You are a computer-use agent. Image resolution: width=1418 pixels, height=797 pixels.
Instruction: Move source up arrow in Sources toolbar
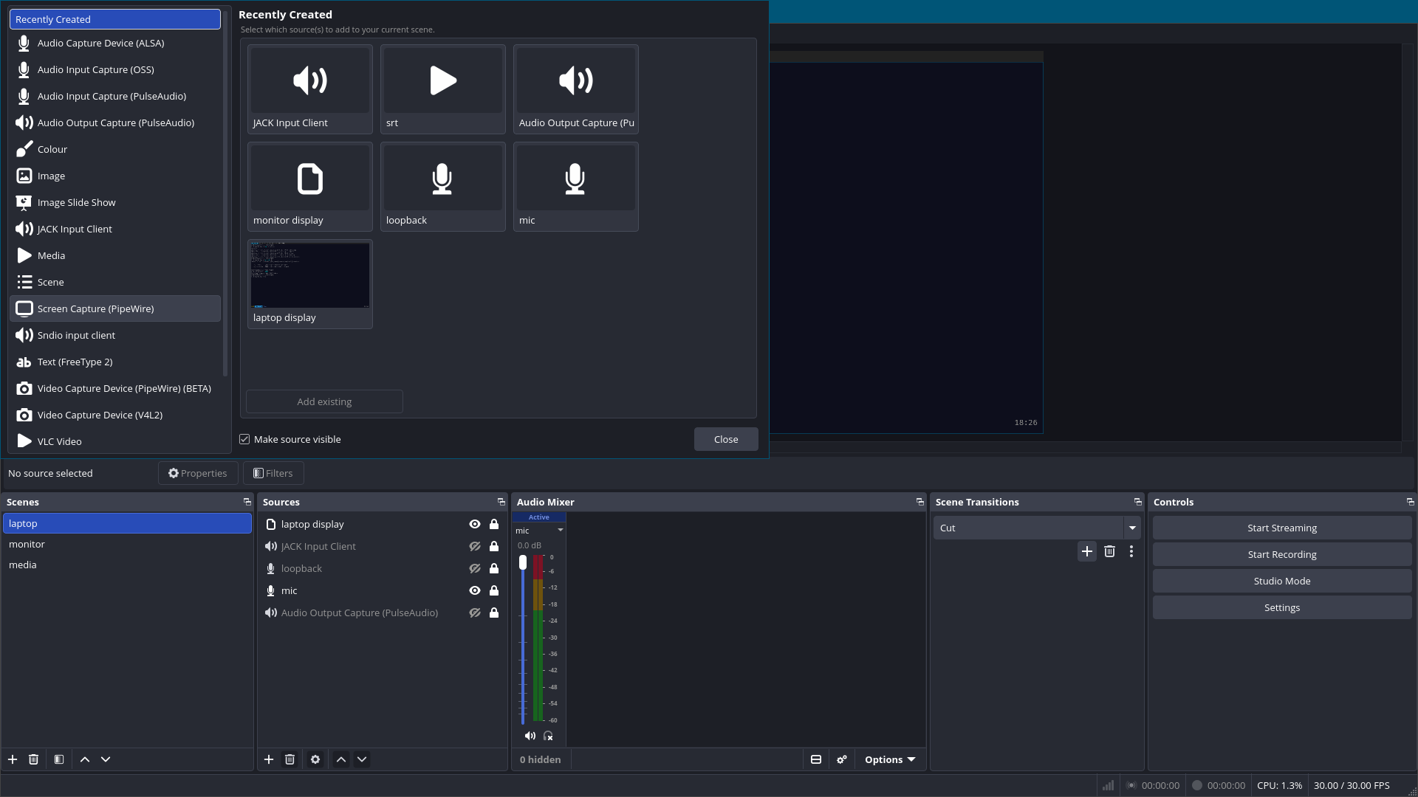341,759
